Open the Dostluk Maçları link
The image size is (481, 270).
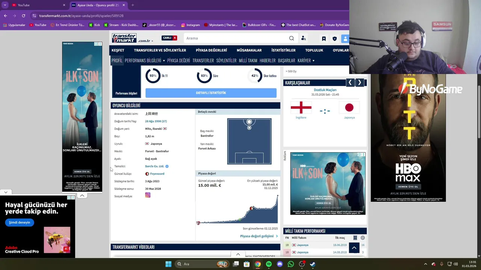pos(325,90)
